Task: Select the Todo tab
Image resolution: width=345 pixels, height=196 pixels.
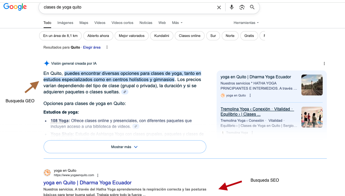Action: click(x=47, y=23)
